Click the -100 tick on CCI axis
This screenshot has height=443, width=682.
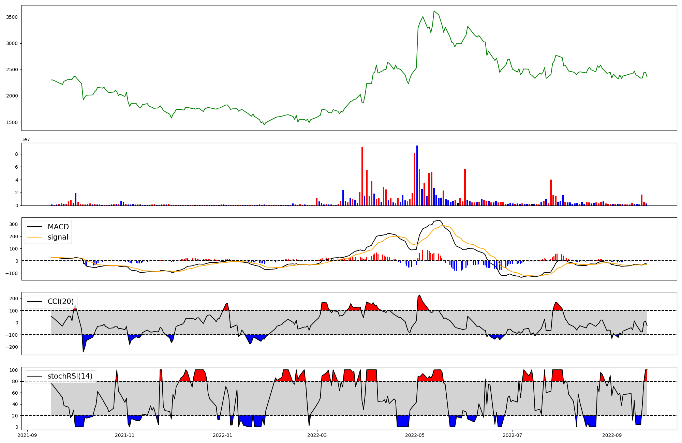tap(12, 335)
